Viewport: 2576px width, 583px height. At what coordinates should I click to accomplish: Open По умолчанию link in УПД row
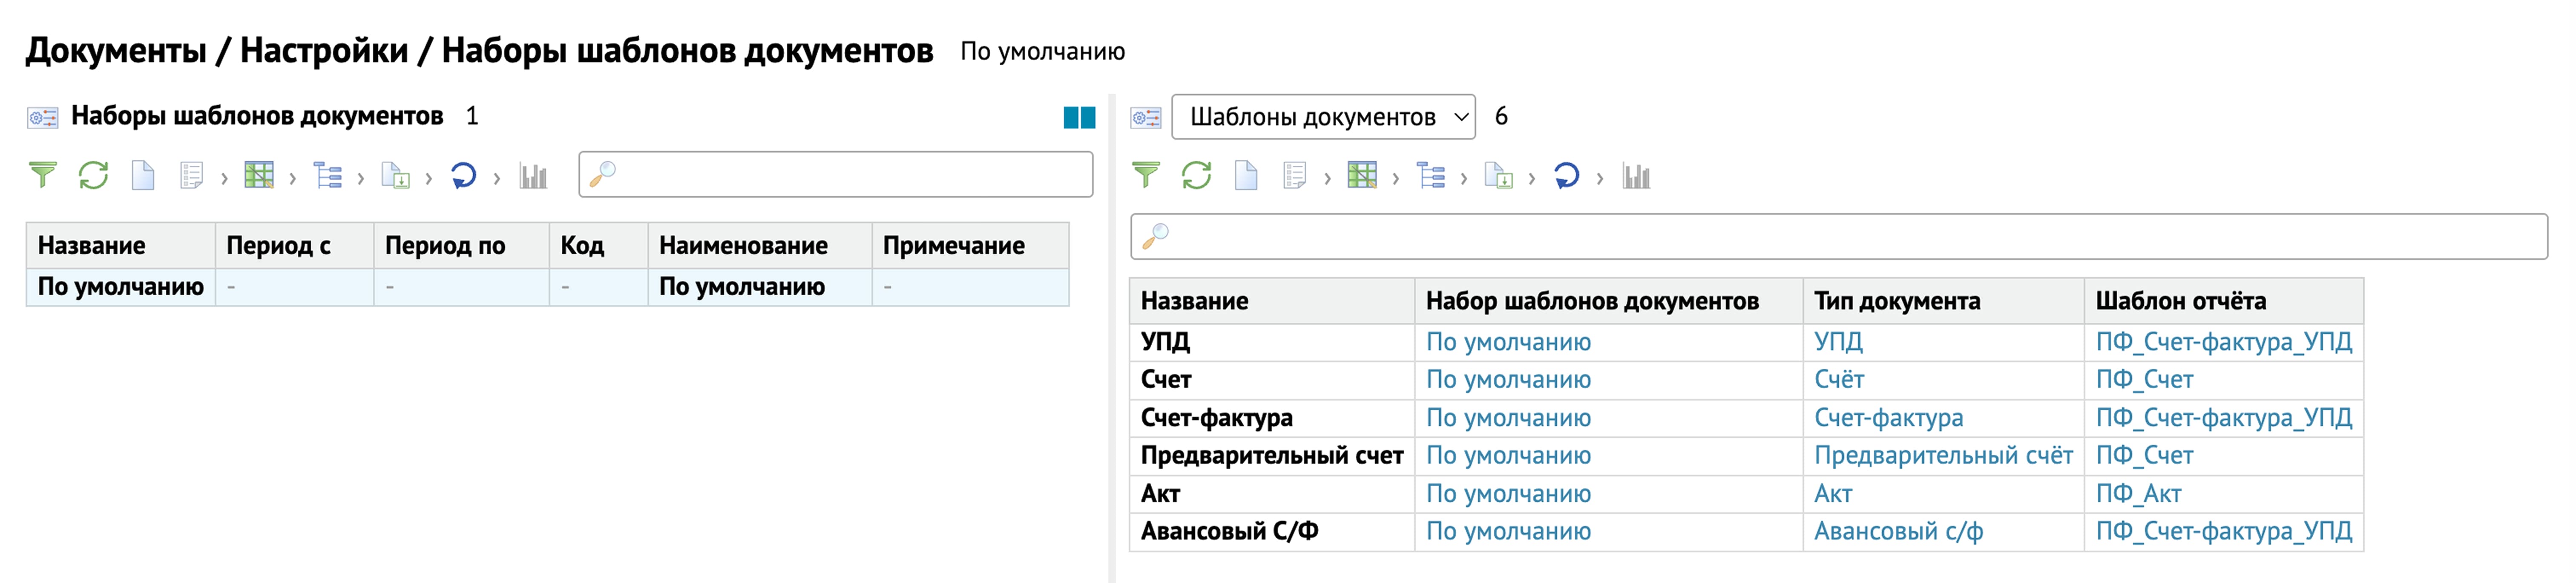1508,342
